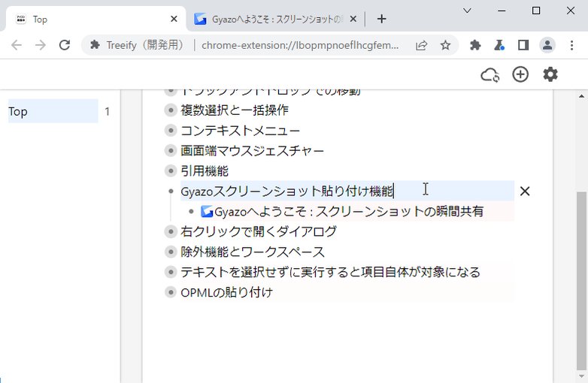The image size is (588, 383).
Task: Close the Top browser tab
Action: coord(174,19)
